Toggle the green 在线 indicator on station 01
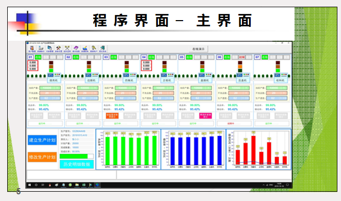Viewport: 341px width, 201px height. (38, 57)
